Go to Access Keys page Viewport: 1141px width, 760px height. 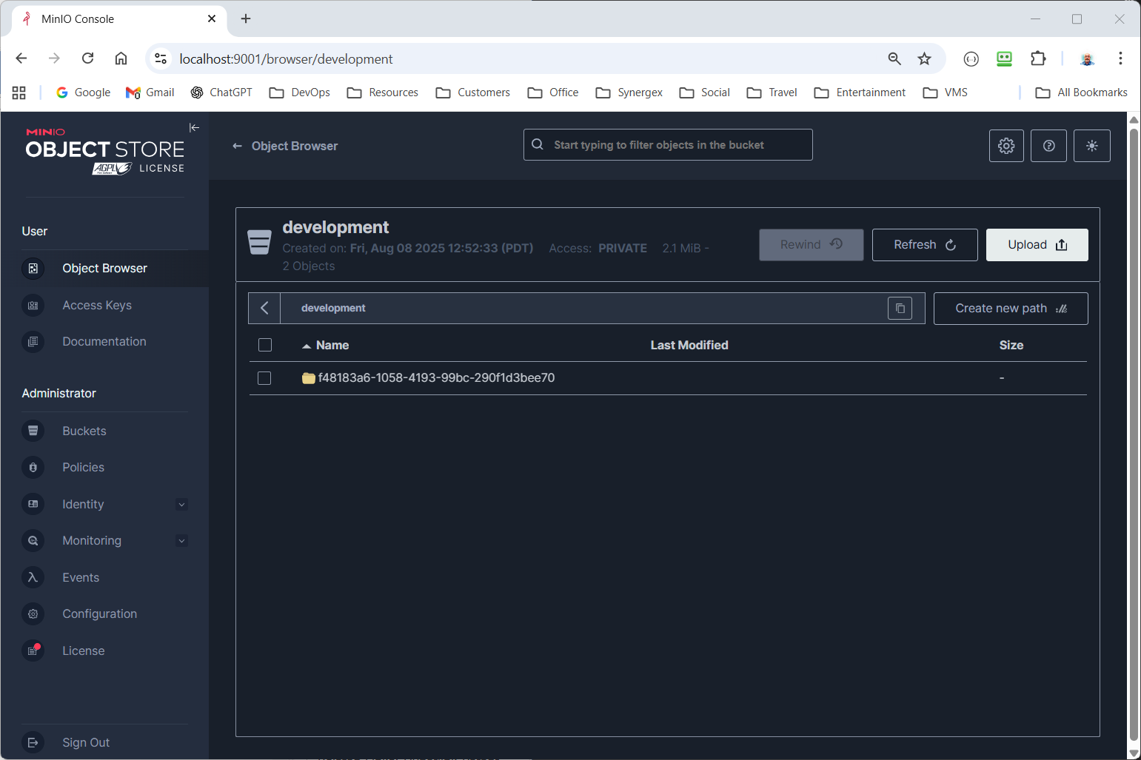[x=97, y=306]
